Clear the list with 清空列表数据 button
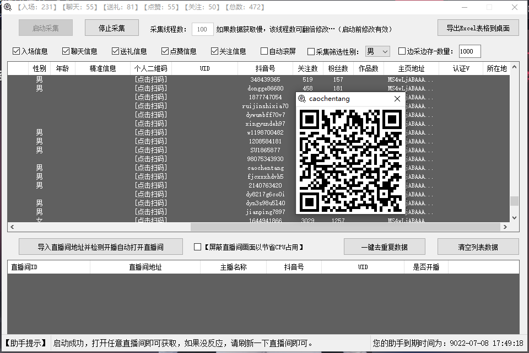Screen dimensions: 529x353 pyautogui.click(x=478, y=247)
